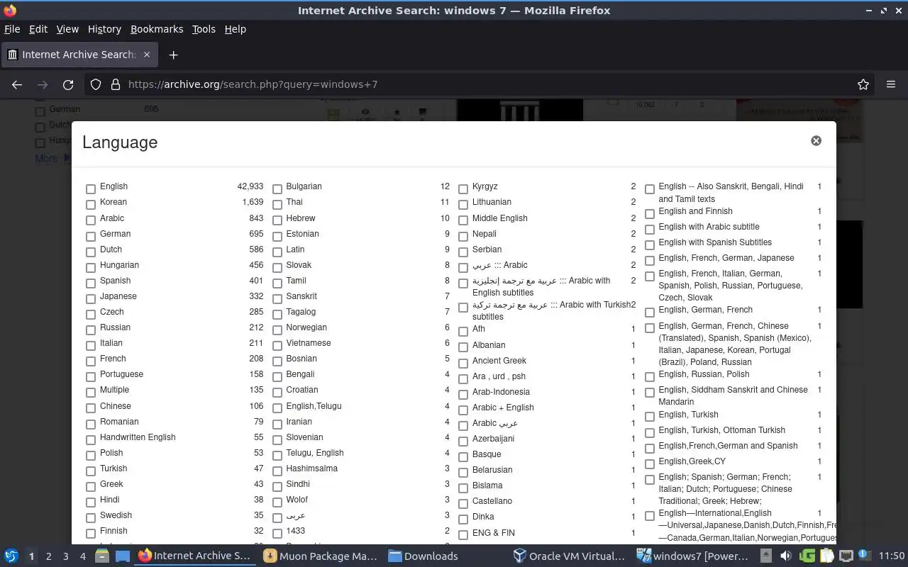Click the Telugu, English label
The image size is (908, 567).
pos(315,453)
